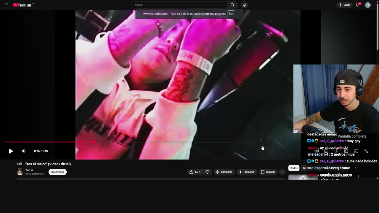Play the paused video
Viewport: 379px width, 213px height.
point(11,151)
